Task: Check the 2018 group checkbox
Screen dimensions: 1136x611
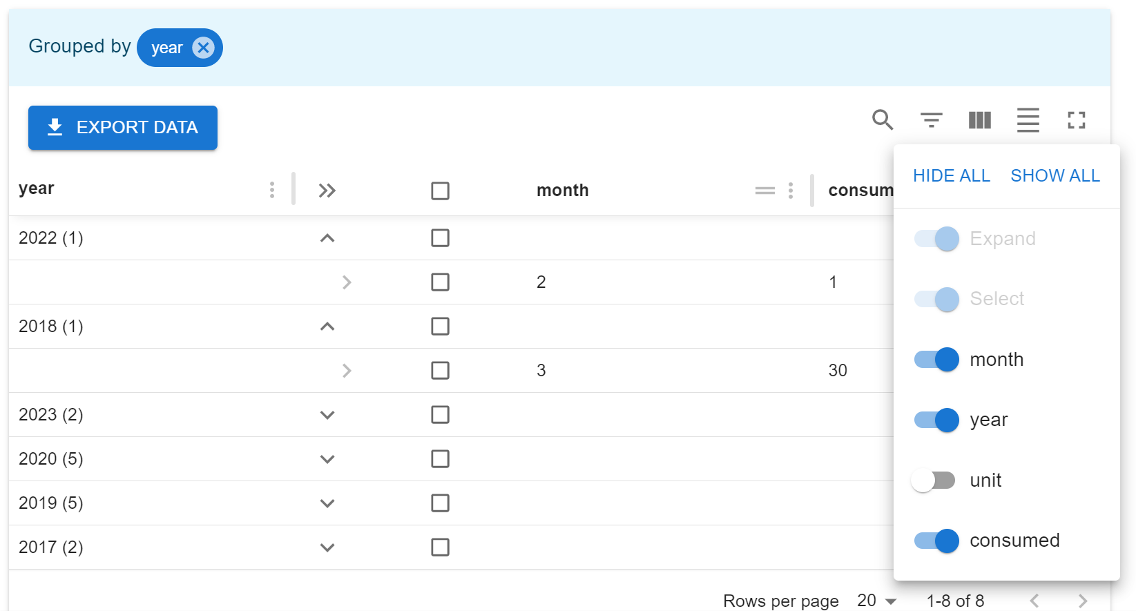Action: coord(440,327)
